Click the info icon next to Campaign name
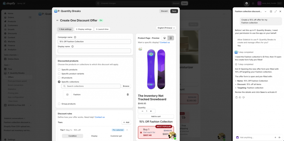The width and height of the screenshot is (284, 141). 75,37
